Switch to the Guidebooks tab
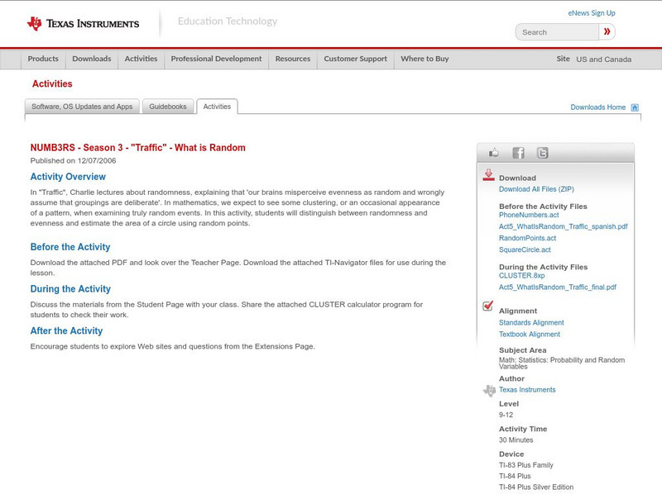The width and height of the screenshot is (662, 494). [x=168, y=106]
